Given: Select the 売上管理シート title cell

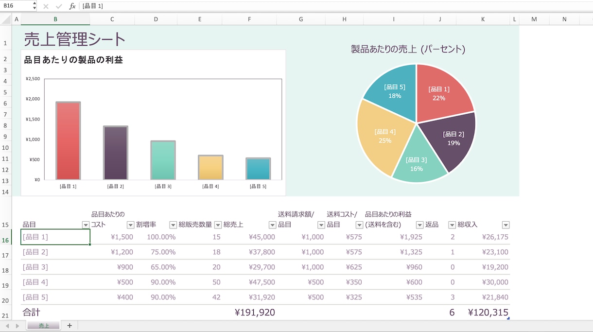Looking at the screenshot, I should click(x=75, y=39).
